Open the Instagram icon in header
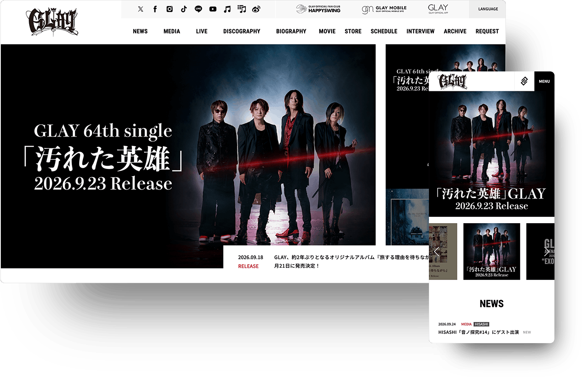The height and width of the screenshot is (377, 582). pos(170,9)
